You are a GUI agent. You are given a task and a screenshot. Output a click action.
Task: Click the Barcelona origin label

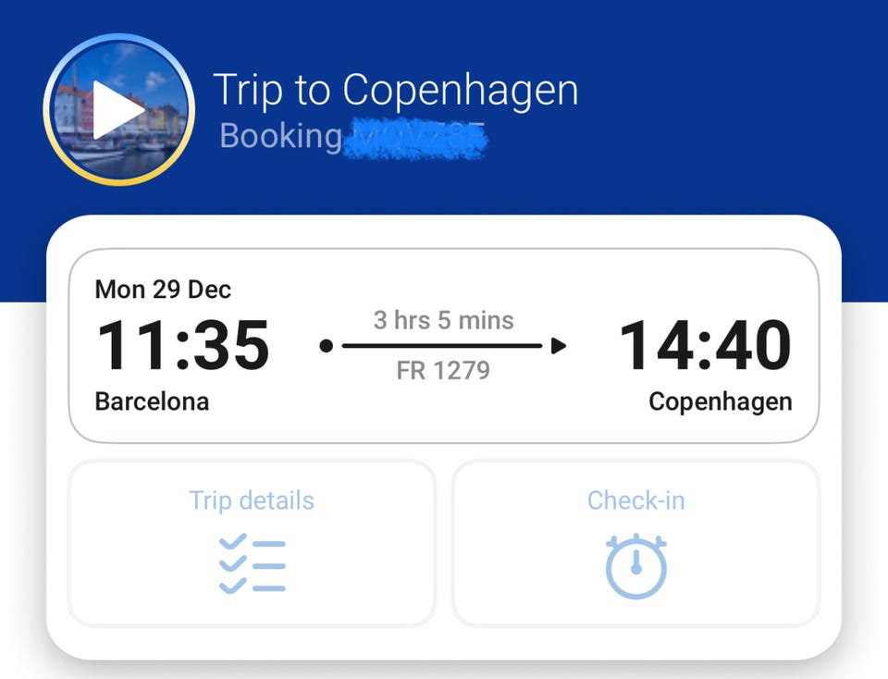coord(152,401)
